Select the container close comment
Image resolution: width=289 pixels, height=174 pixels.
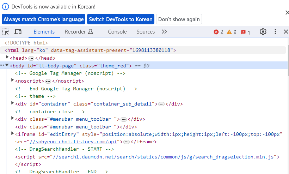coord(50,112)
